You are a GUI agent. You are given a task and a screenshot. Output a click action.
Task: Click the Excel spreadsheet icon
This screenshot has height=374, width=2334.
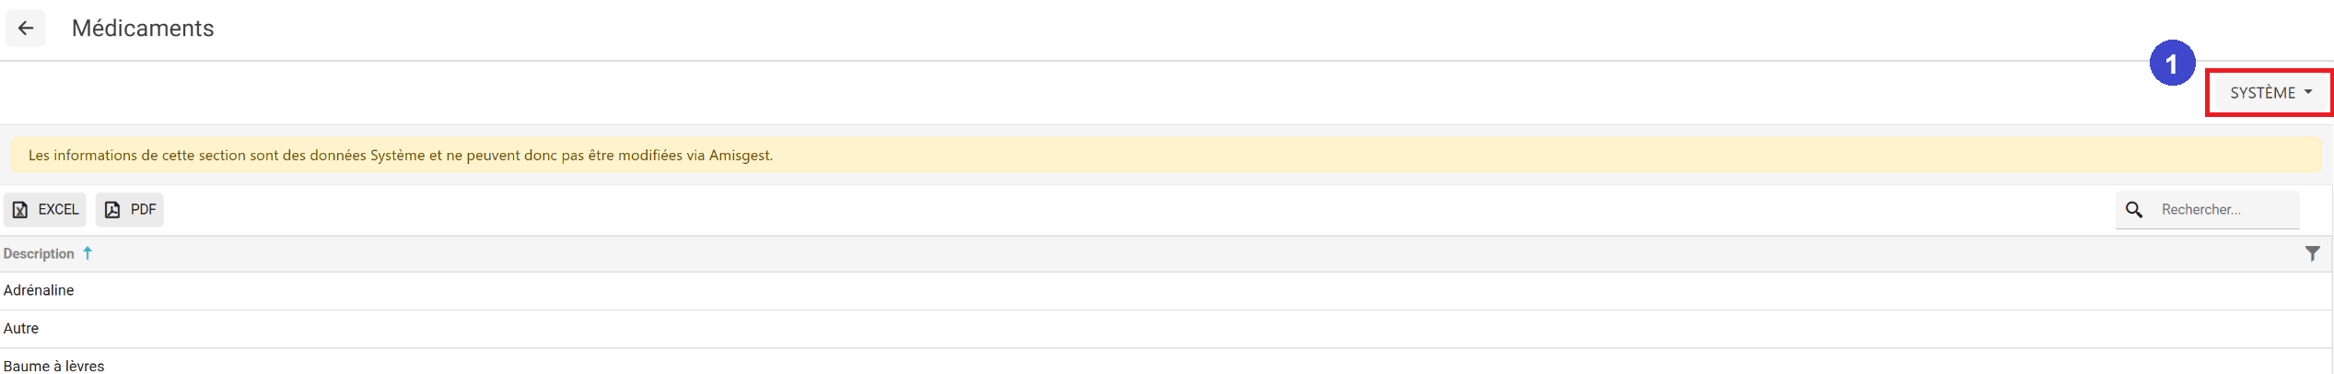tap(20, 210)
